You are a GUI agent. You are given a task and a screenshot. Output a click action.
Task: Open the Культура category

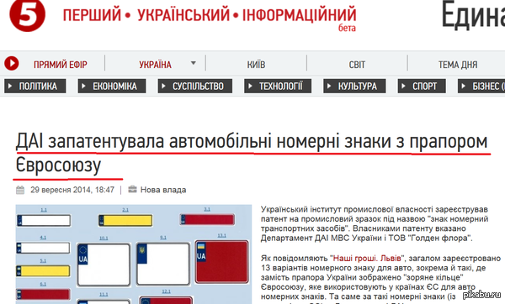(x=354, y=86)
